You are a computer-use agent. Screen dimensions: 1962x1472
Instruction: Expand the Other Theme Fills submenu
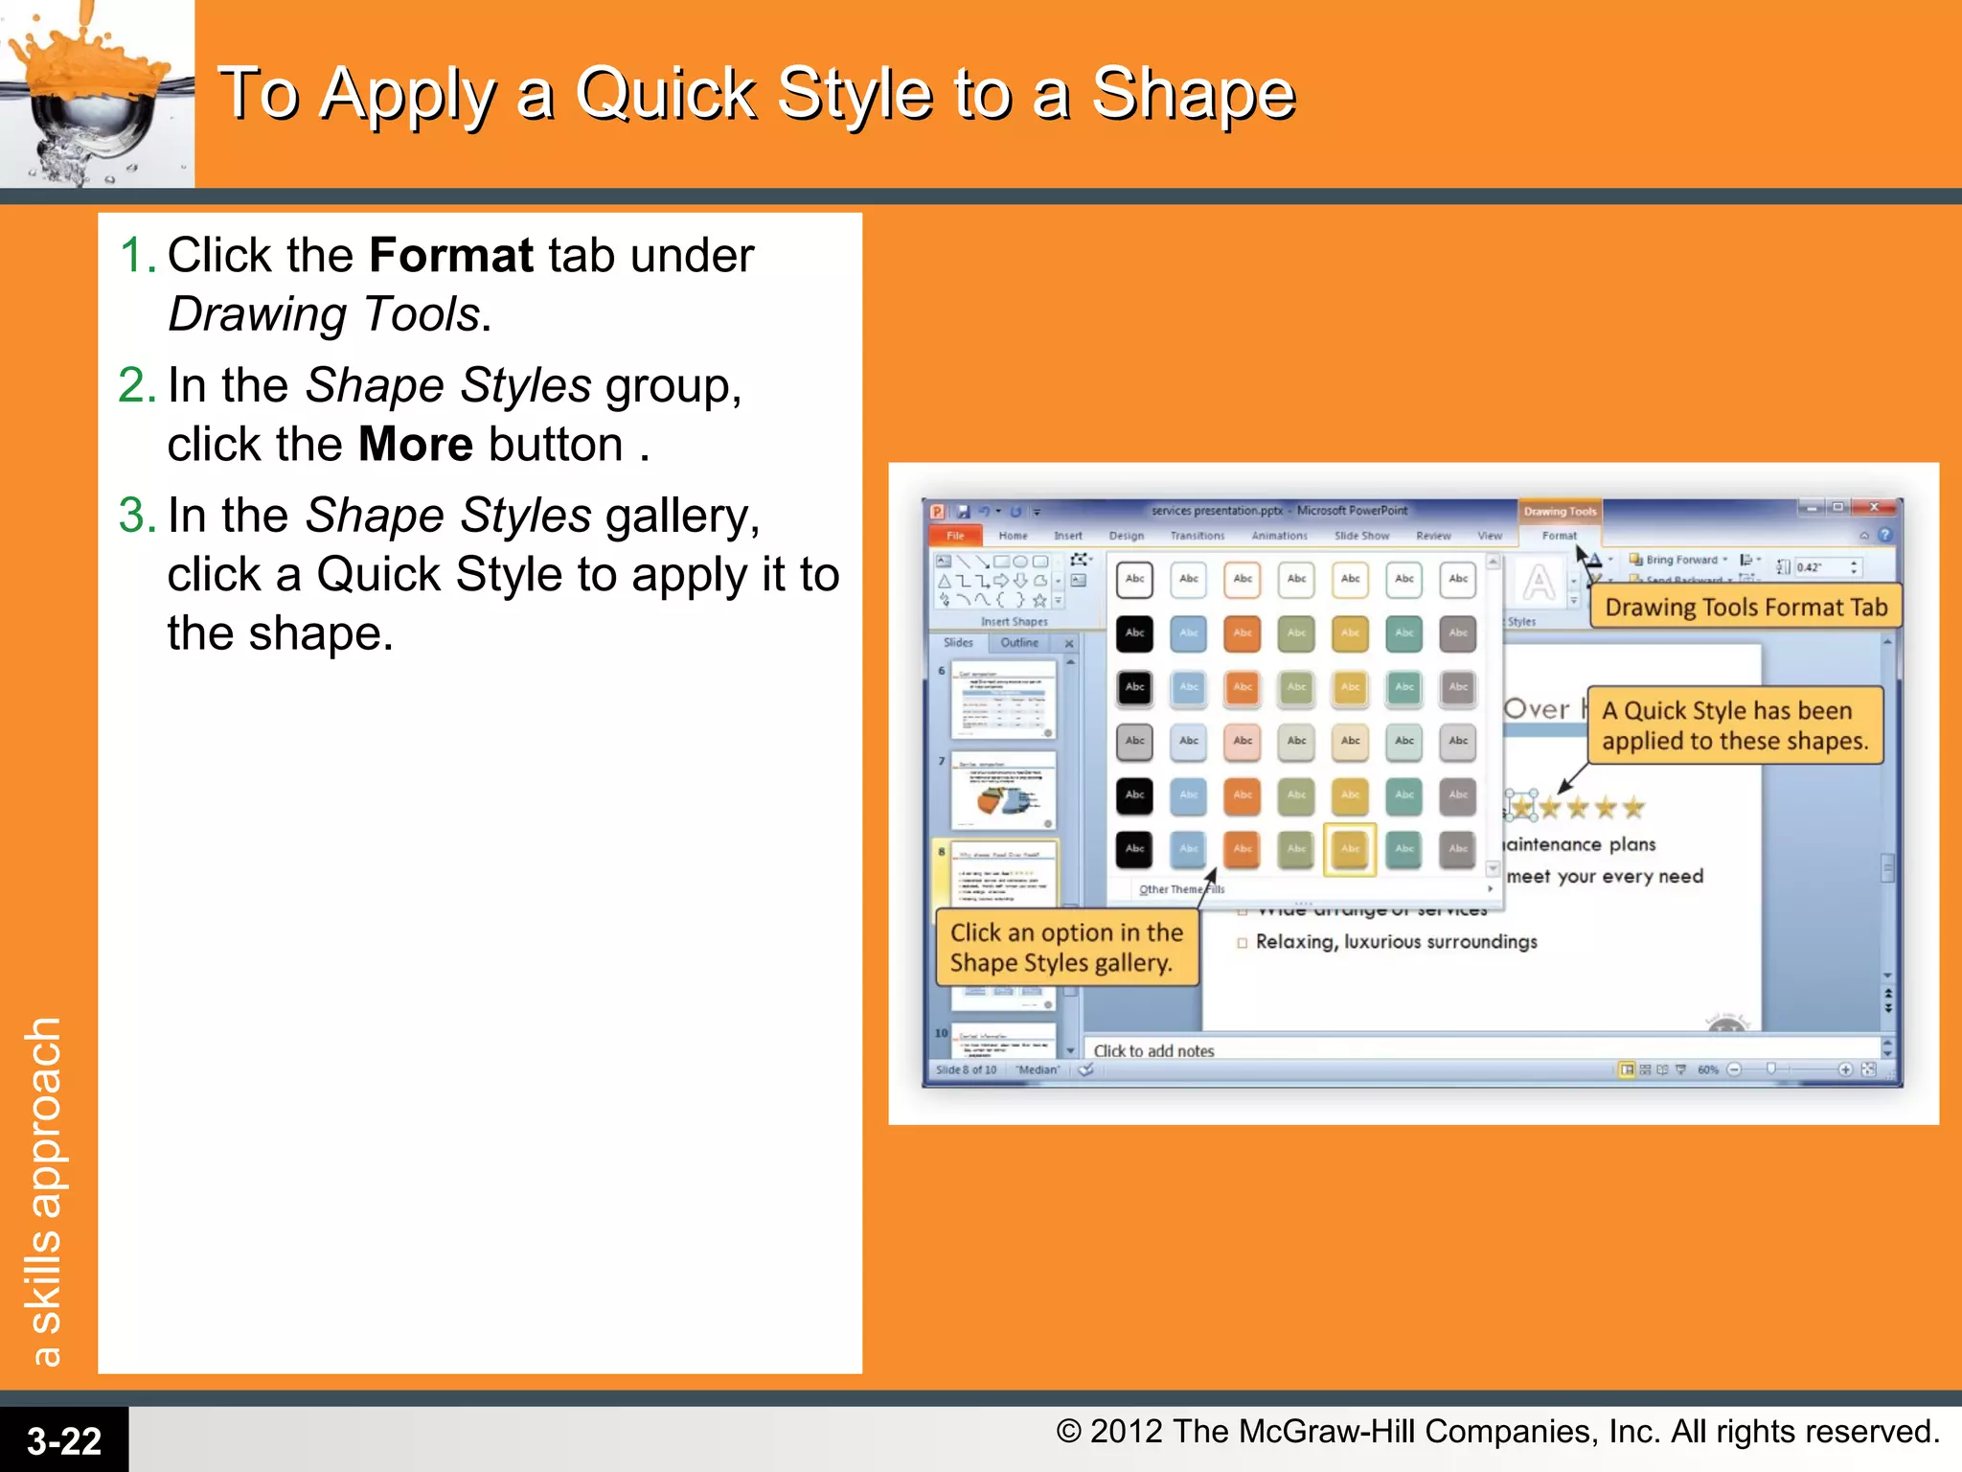[1490, 888]
